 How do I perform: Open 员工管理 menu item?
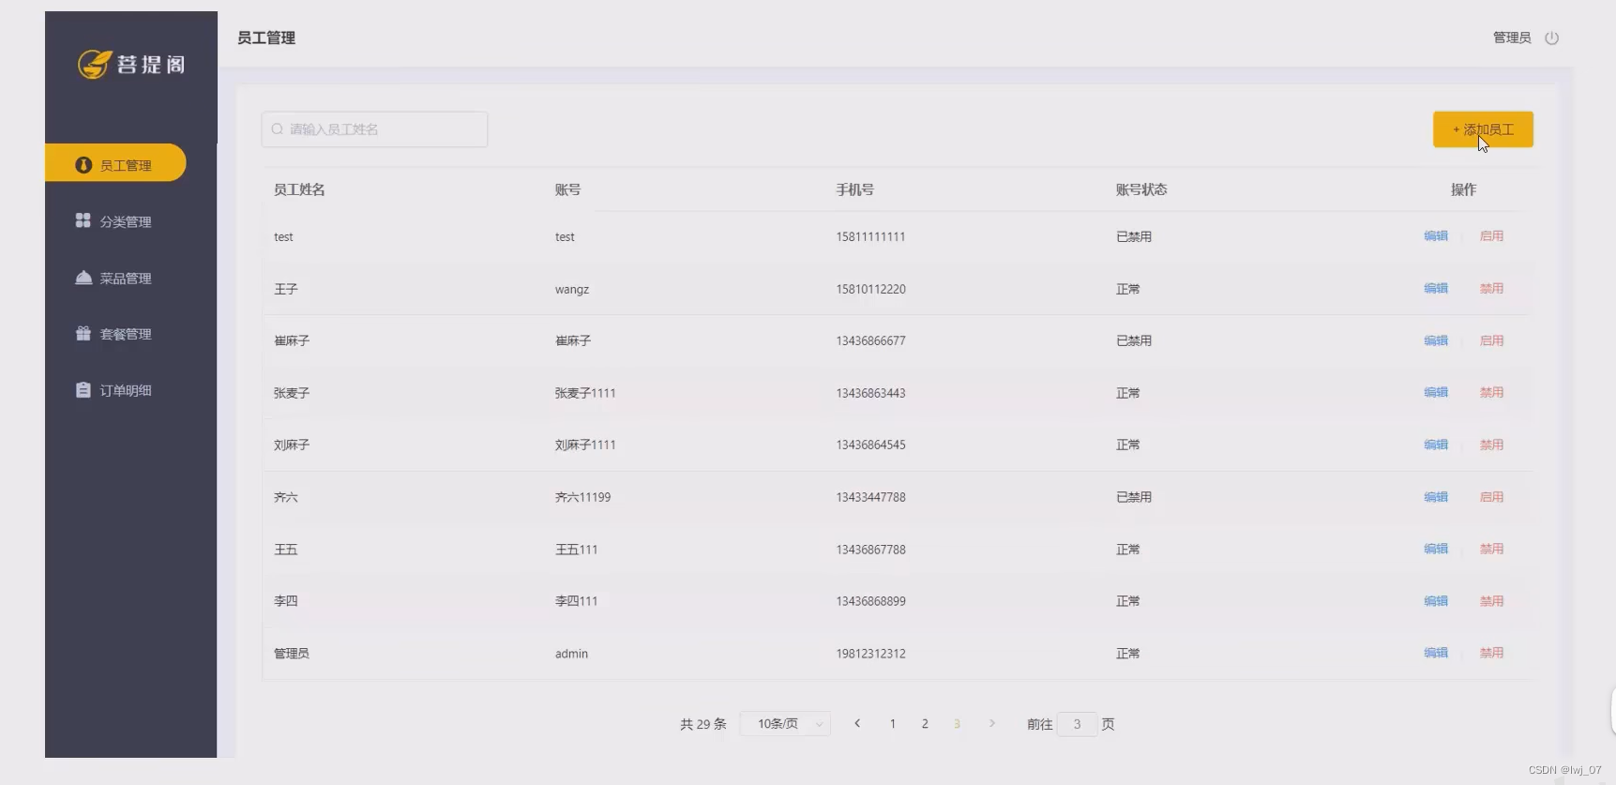coord(115,163)
